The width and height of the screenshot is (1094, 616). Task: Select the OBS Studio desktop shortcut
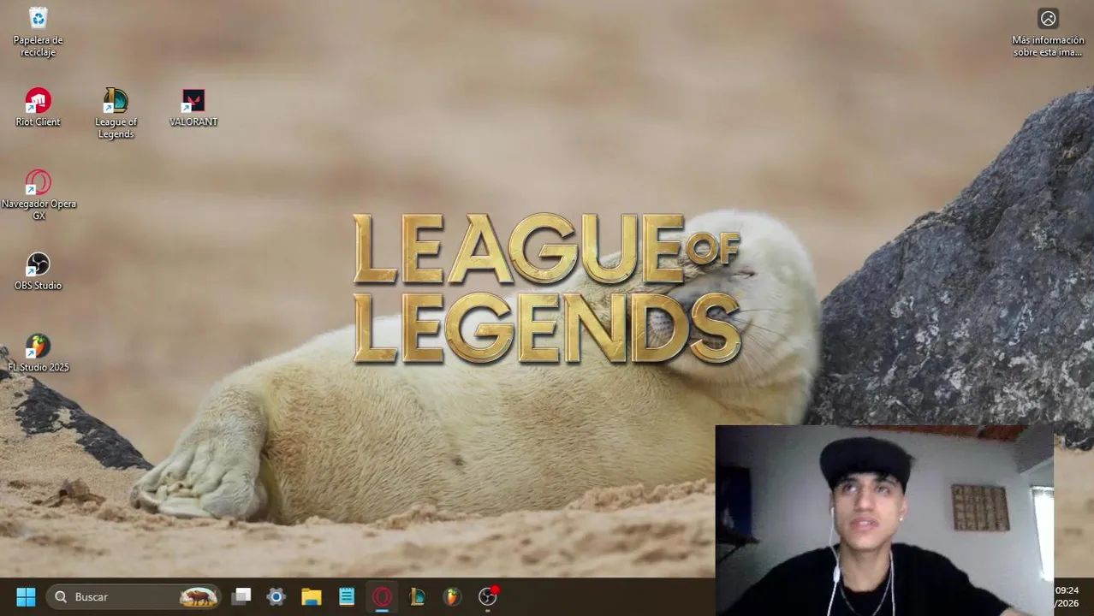(x=39, y=271)
